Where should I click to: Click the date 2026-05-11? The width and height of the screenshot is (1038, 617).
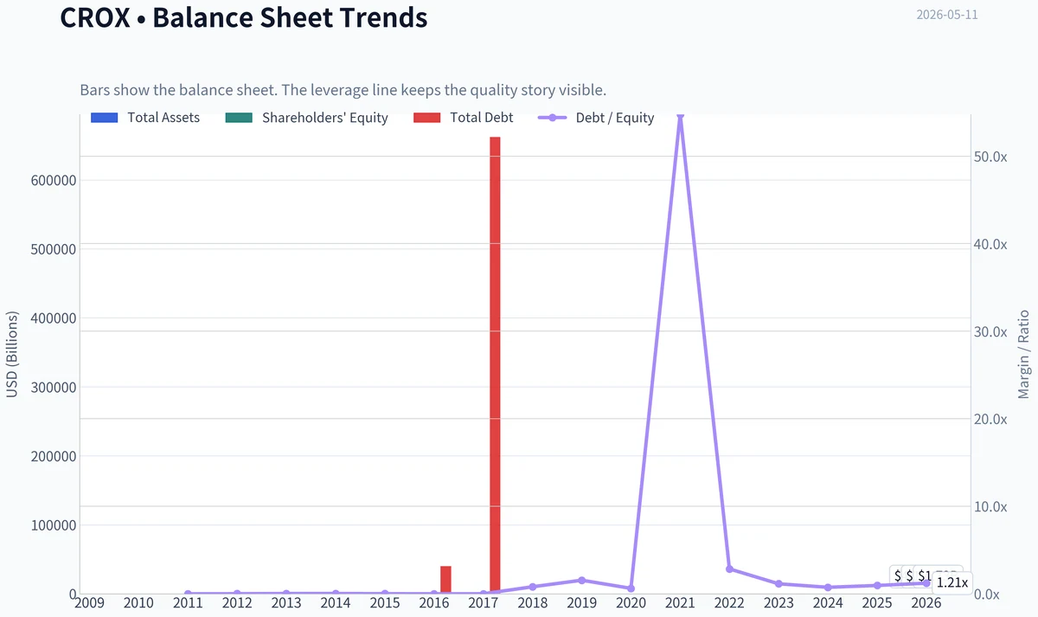click(x=947, y=15)
